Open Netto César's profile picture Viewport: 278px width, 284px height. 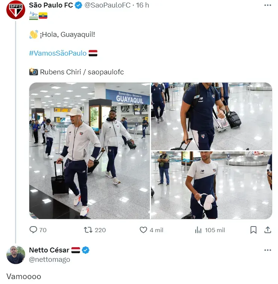click(16, 255)
